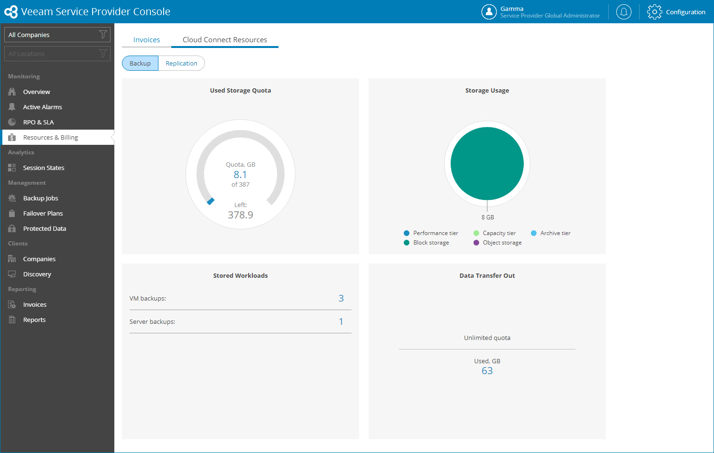Image resolution: width=714 pixels, height=453 pixels.
Task: Go to Protected Data
Action: pos(57,228)
